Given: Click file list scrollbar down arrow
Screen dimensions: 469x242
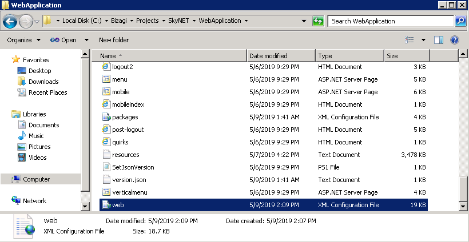Looking at the screenshot, I should click(x=463, y=206).
